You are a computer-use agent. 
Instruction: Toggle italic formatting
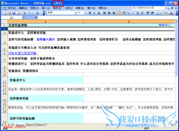(x=94, y=13)
